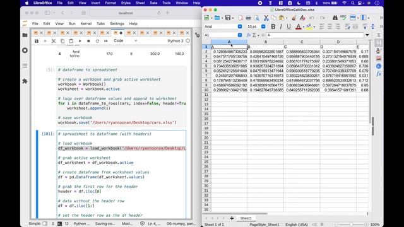The image size is (404, 227).
Task: Open Jupyter property inspector gears icon
Action: click(x=198, y=35)
